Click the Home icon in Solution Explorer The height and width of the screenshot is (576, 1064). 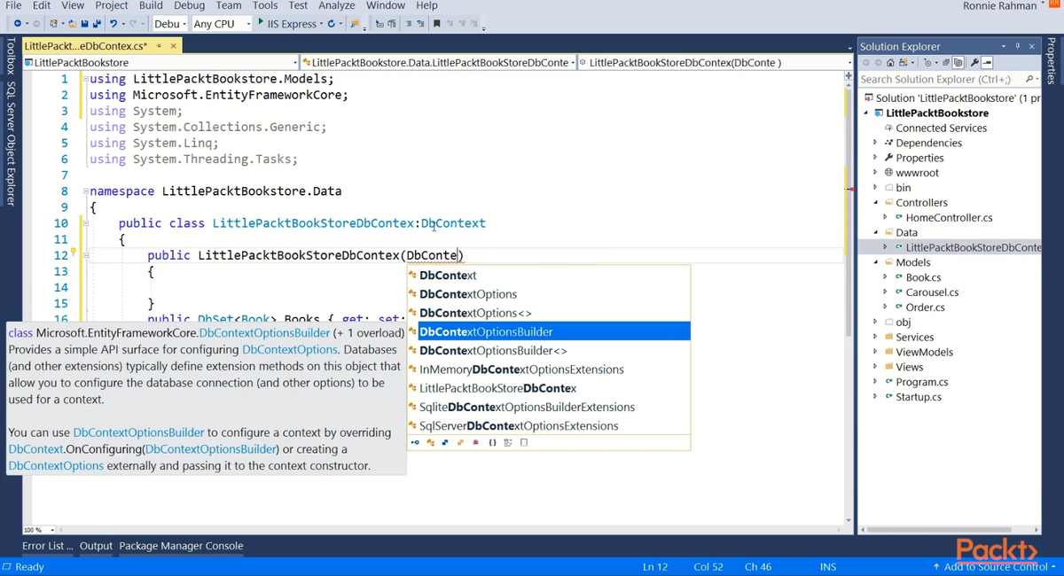[x=890, y=63]
